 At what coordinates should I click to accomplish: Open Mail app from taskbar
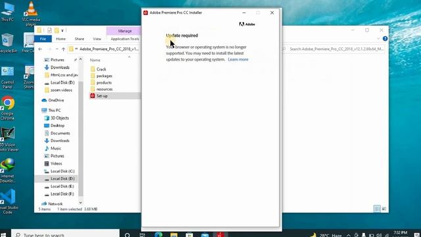[205, 234]
